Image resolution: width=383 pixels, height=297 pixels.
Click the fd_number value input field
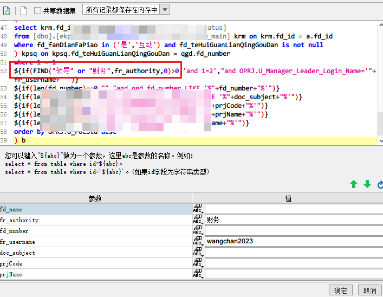pyautogui.click(x=294, y=230)
